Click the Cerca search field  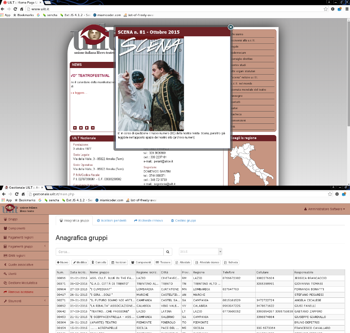[110, 252]
